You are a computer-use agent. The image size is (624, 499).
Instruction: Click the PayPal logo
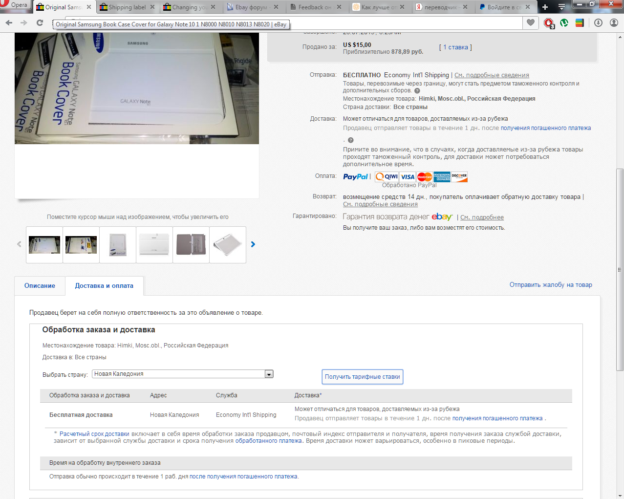[355, 177]
